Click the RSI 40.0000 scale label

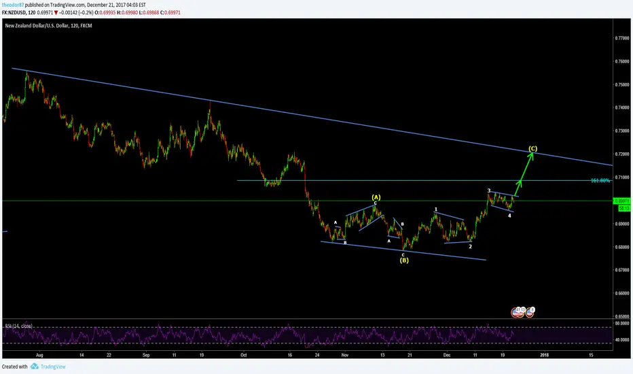pyautogui.click(x=622, y=339)
